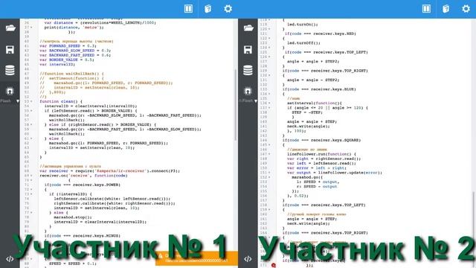Click 'if(code === receiver.keys.BLUE)' line
This screenshot has width=476, height=268.
[x=319, y=89]
